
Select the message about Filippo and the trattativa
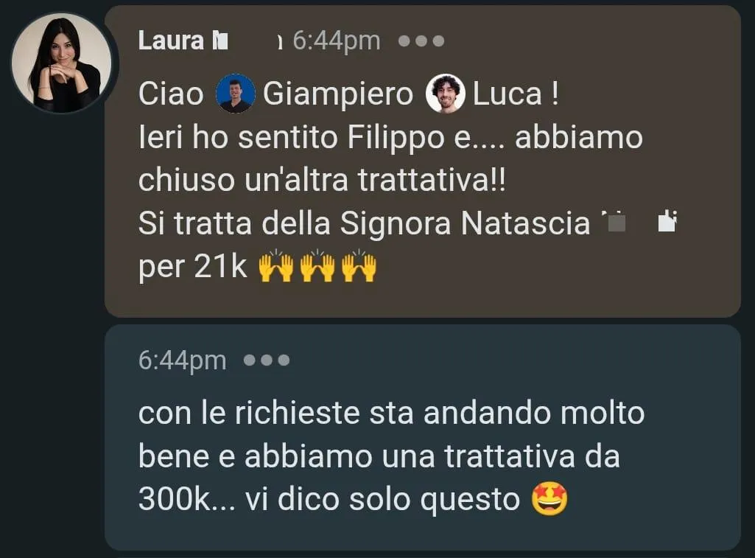pos(422,161)
